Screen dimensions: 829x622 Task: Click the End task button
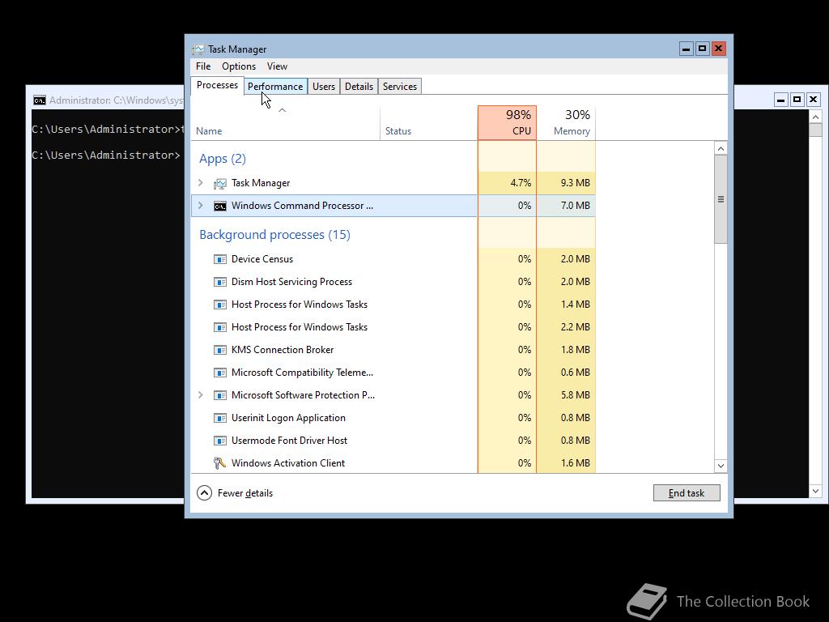click(x=687, y=493)
